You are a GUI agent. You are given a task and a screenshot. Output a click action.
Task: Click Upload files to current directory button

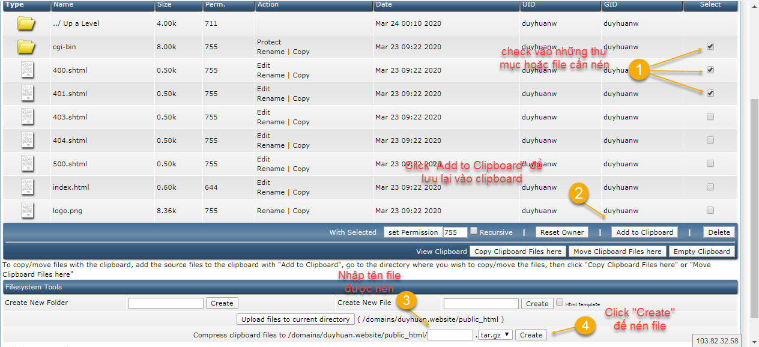coord(295,319)
